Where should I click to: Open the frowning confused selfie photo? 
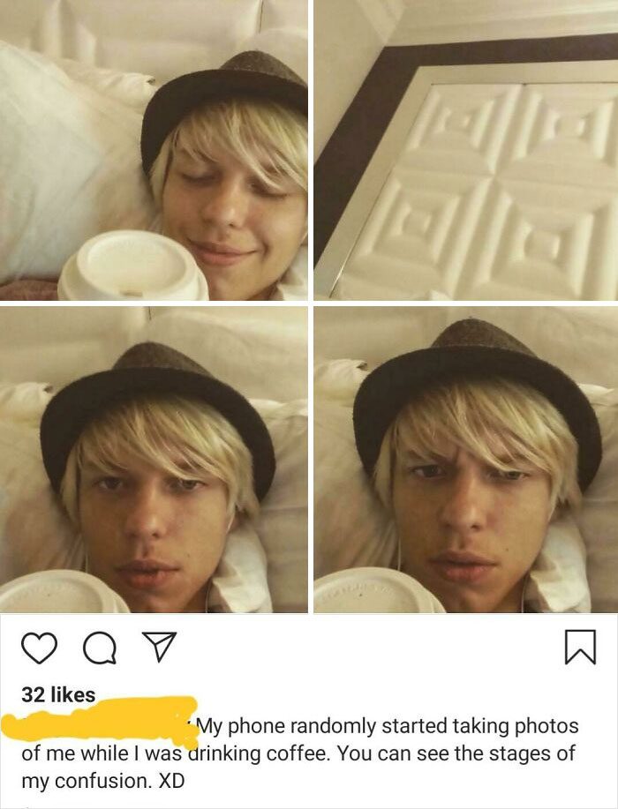(x=465, y=460)
